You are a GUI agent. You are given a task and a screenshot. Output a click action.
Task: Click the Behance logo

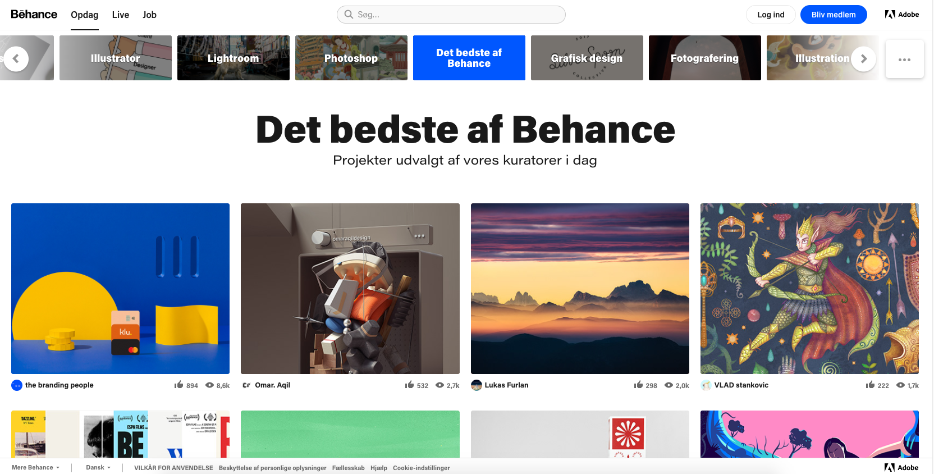coord(34,14)
